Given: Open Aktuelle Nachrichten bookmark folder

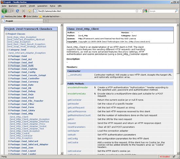Looking at the screenshot, I should point(50,16).
